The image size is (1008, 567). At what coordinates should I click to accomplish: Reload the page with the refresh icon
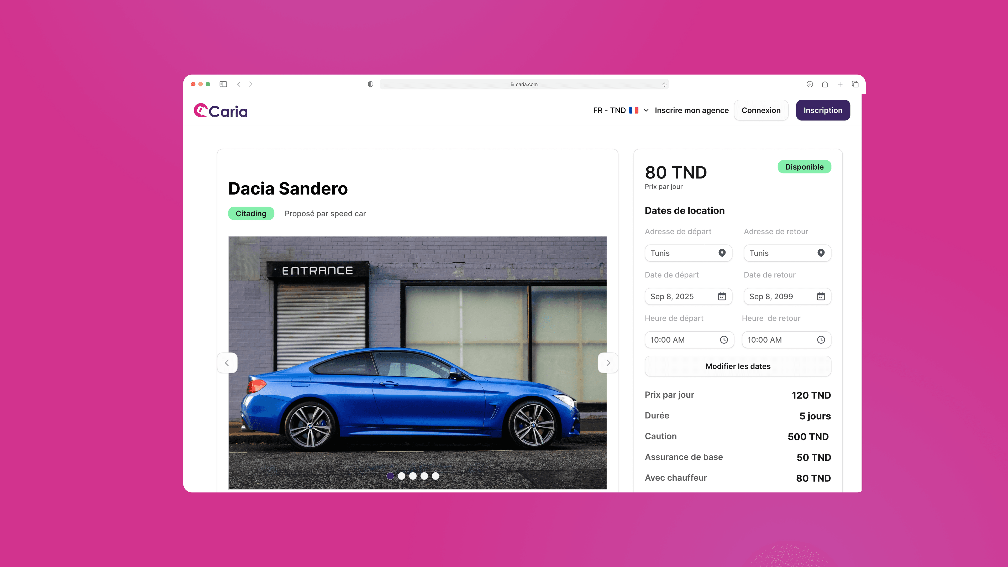664,85
